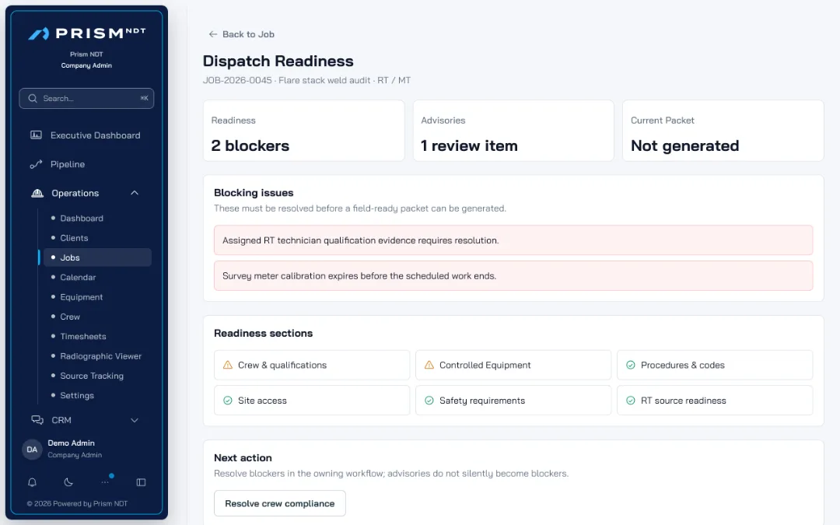Click the Site access check icon
This screenshot has width=840, height=525.
tap(228, 401)
